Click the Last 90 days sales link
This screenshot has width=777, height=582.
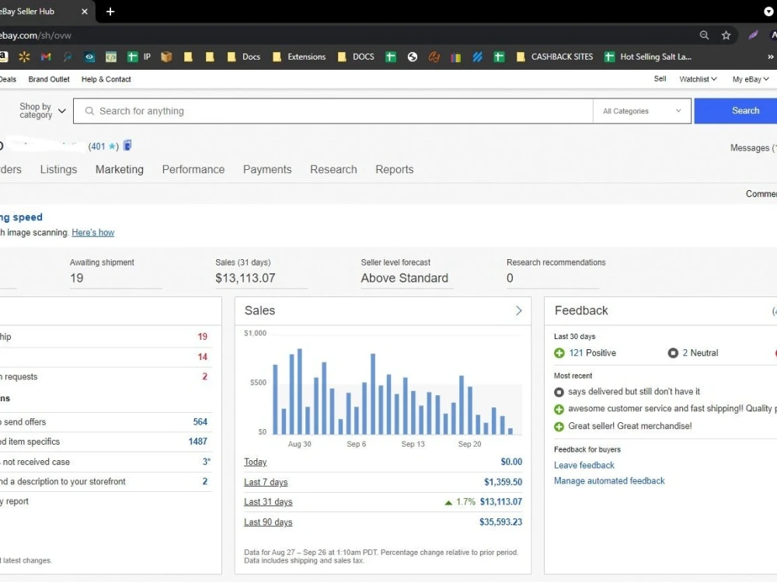coord(268,522)
